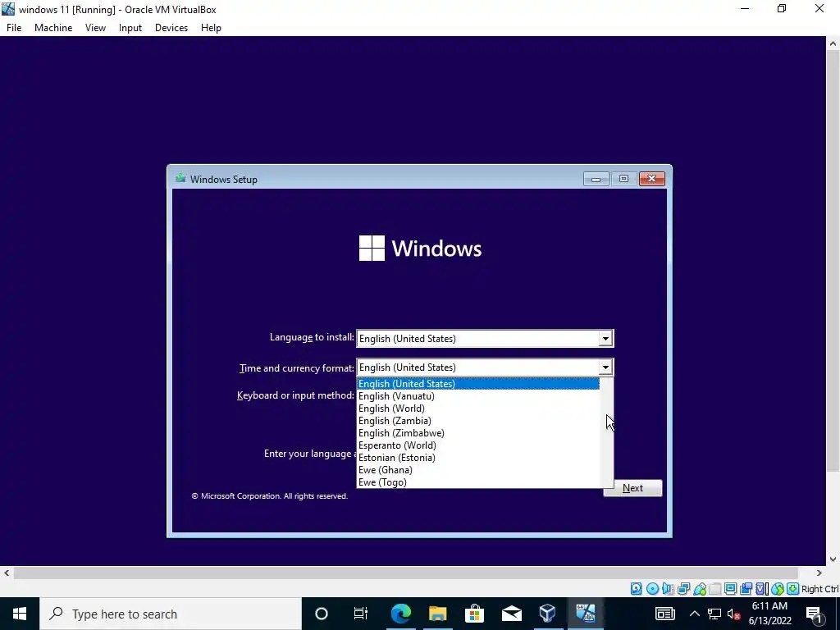Click the audio status icon in VirtualBox
The image size is (840, 630).
click(668, 589)
